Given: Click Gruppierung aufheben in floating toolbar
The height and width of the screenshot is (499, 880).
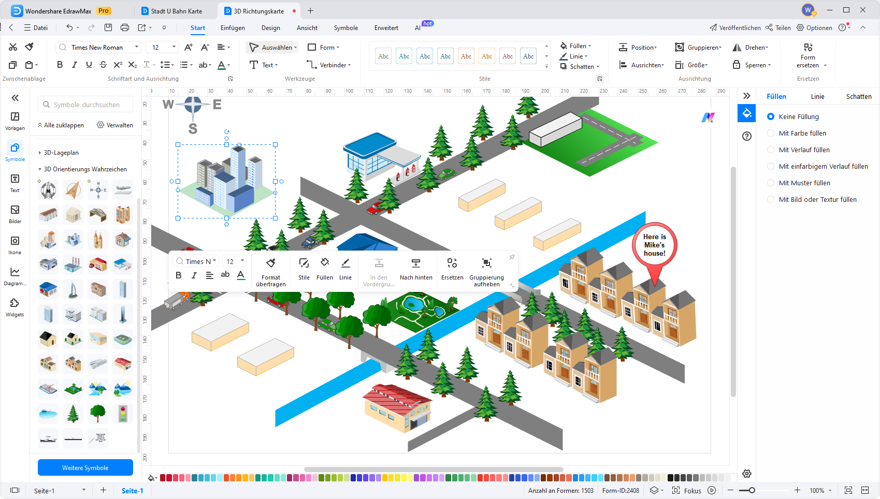Looking at the screenshot, I should [x=486, y=272].
